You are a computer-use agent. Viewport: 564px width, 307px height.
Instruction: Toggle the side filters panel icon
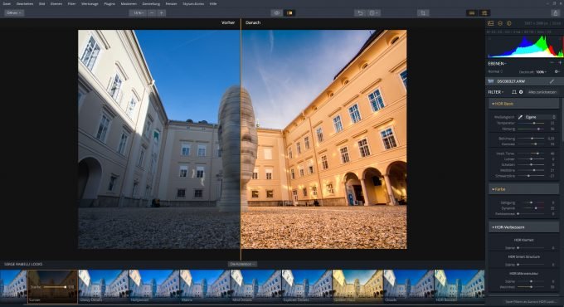coord(484,13)
